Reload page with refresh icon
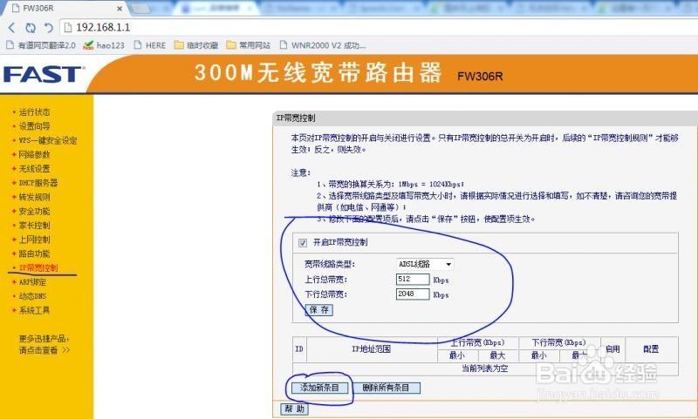698x419 pixels. pyautogui.click(x=31, y=28)
